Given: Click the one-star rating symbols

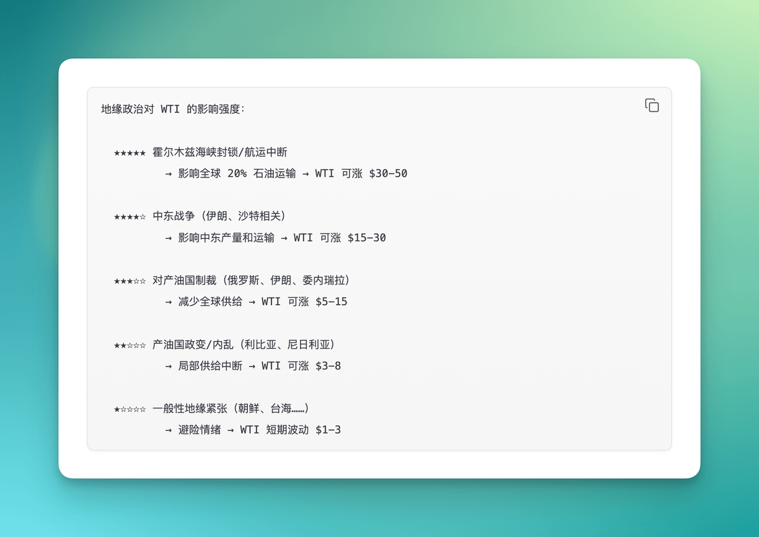Looking at the screenshot, I should (130, 409).
